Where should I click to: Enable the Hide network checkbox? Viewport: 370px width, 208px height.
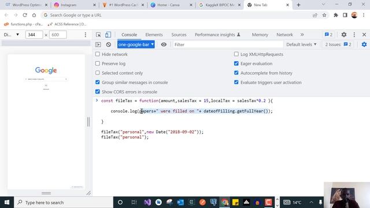coord(98,54)
